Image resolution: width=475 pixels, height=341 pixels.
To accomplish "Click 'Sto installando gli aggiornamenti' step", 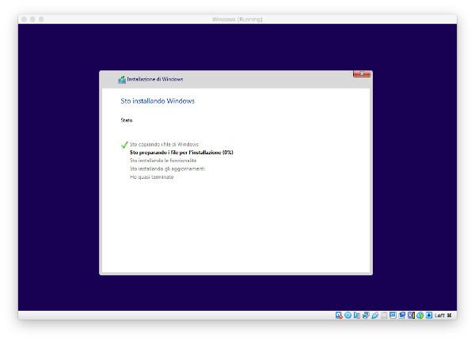I will tap(167, 169).
